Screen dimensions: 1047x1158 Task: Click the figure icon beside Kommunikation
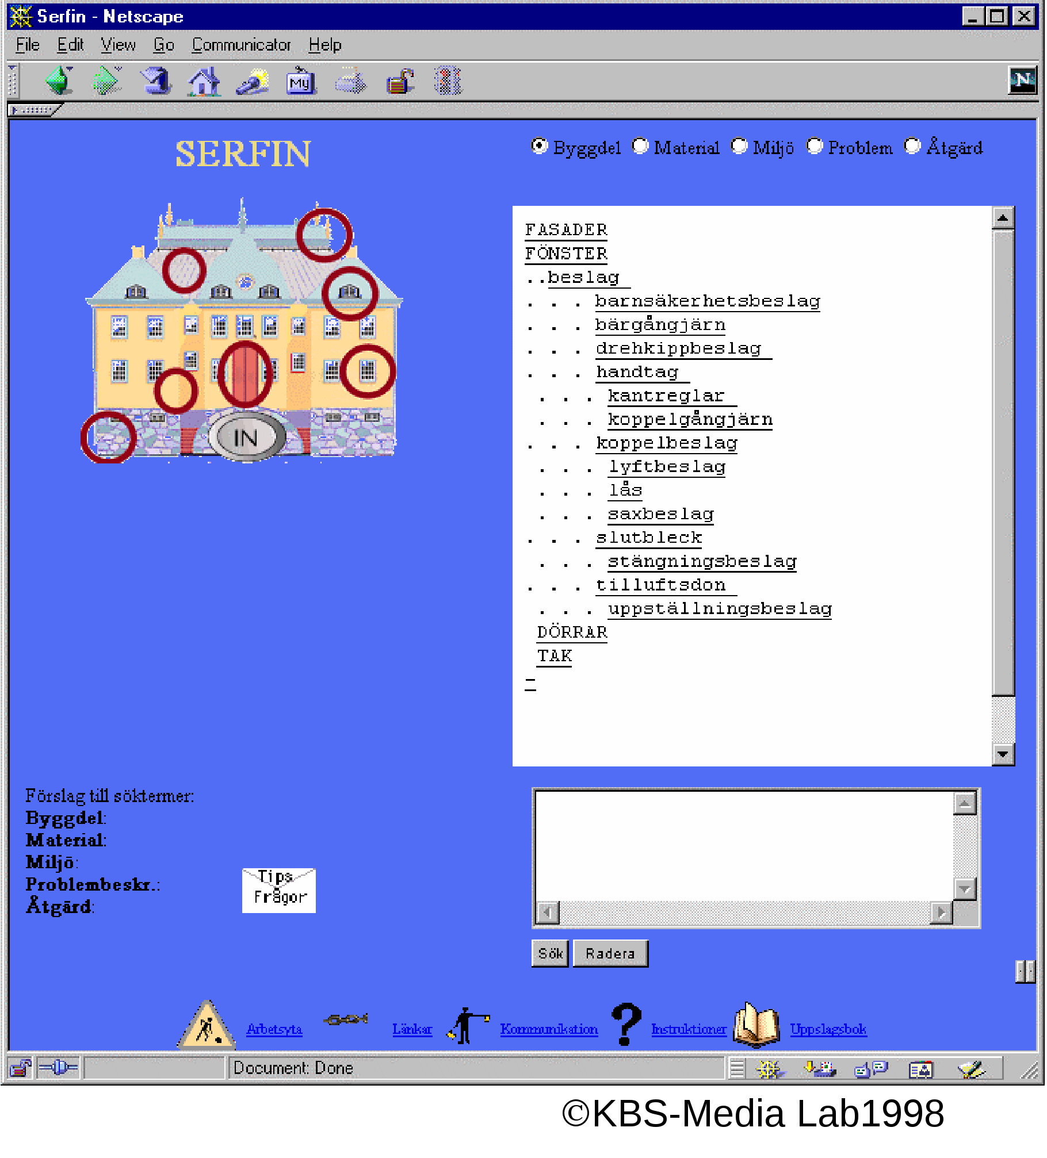[468, 1025]
